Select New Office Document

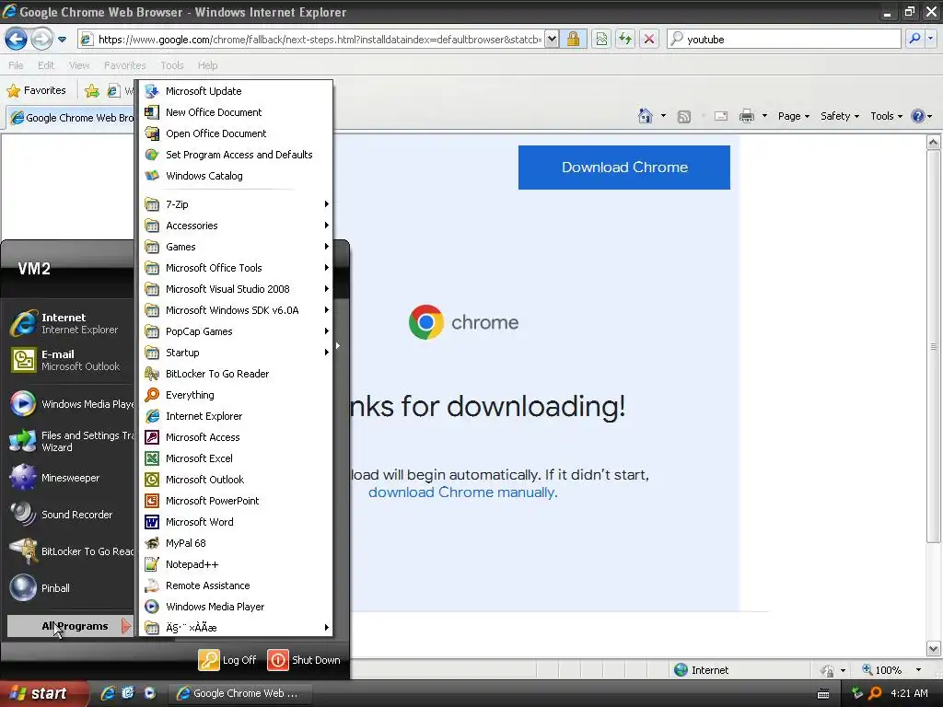pos(236,111)
